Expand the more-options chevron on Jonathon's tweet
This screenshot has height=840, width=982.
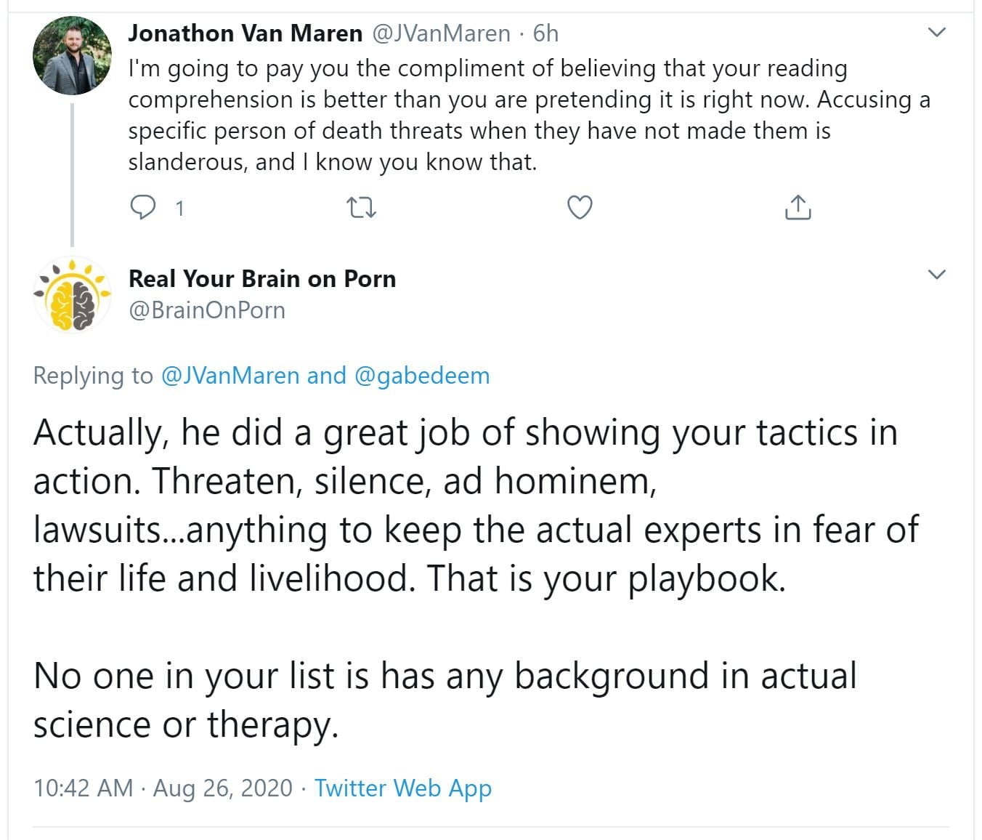coord(938,33)
